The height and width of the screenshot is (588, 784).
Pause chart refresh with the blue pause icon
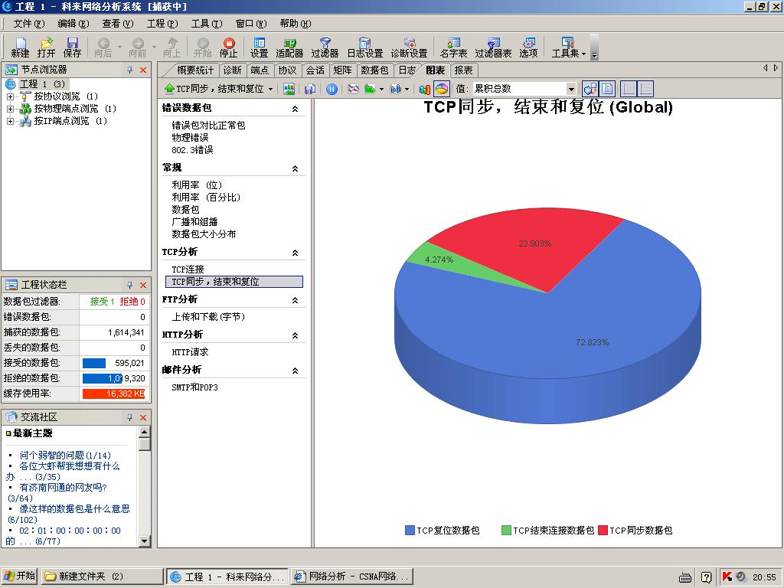pyautogui.click(x=332, y=89)
